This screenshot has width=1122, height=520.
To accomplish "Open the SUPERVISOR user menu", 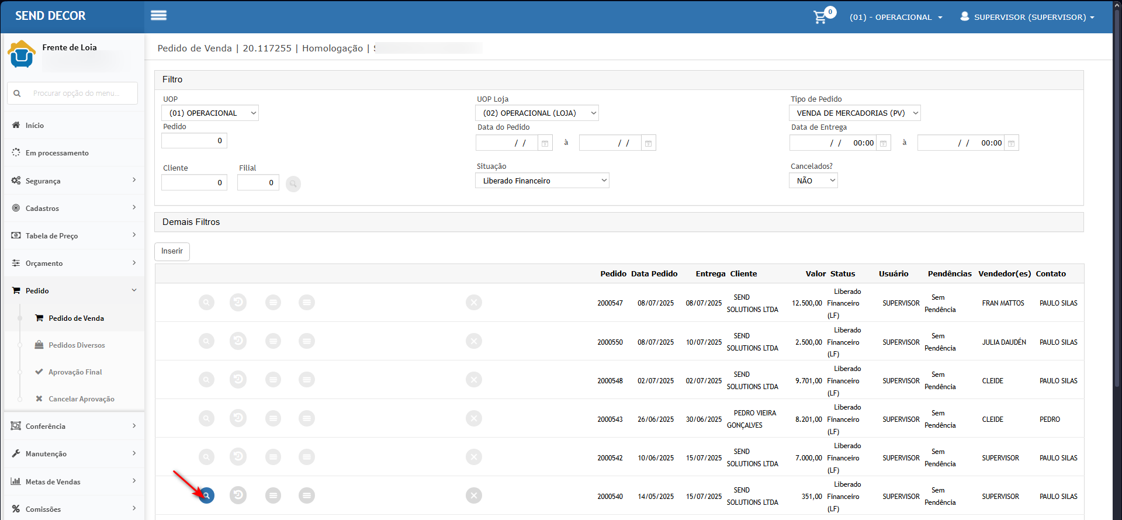I will tap(1027, 17).
